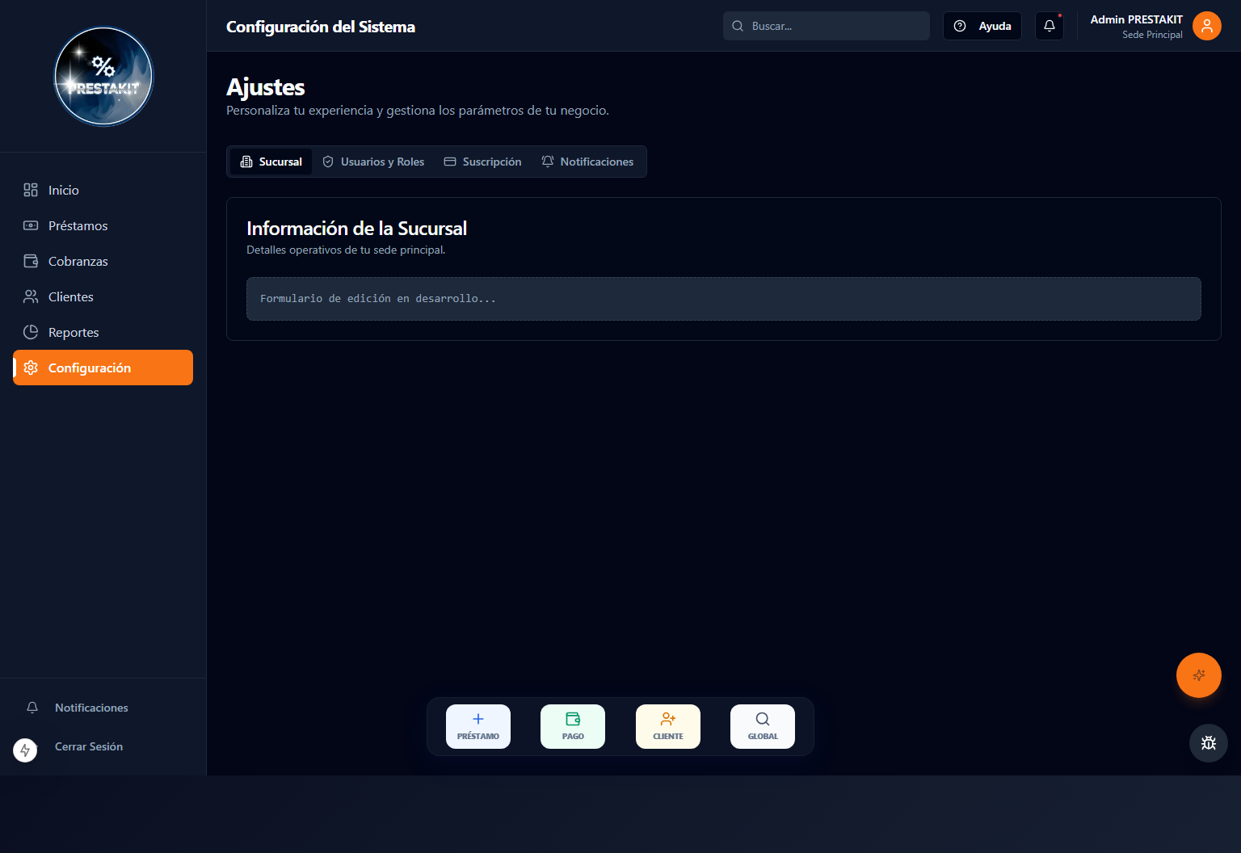Open Notificaciones at sidebar bottom
This screenshot has width=1241, height=853.
click(x=103, y=708)
